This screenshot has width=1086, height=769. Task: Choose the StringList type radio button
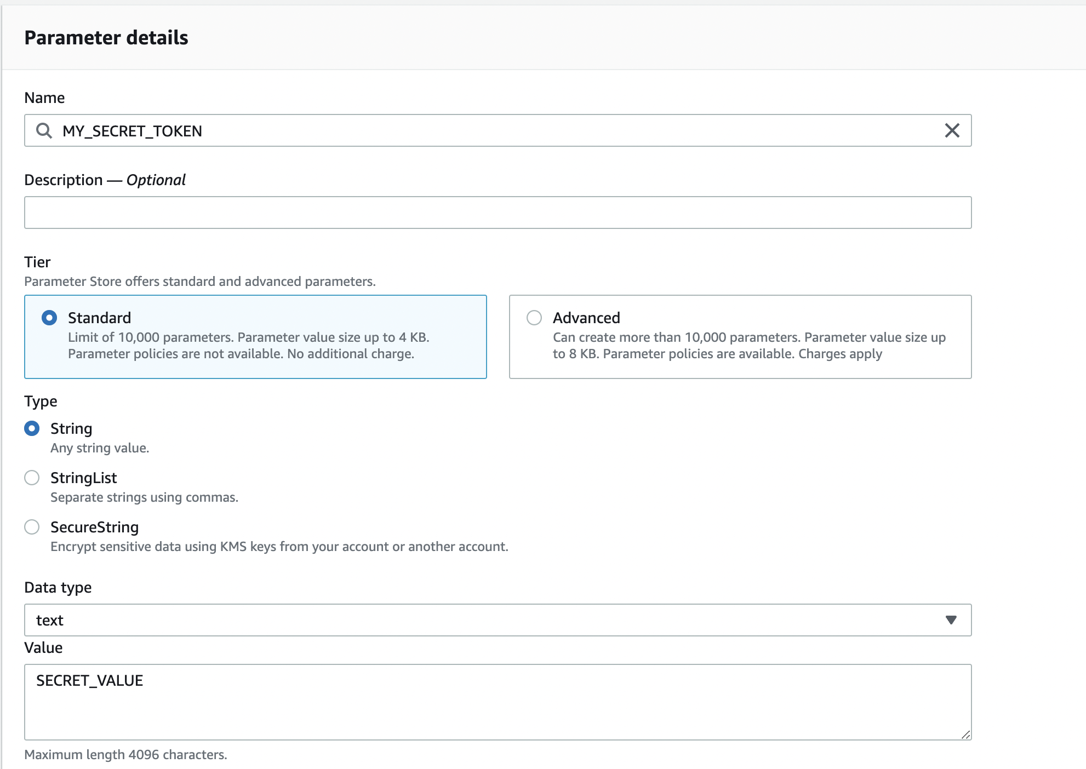coord(32,478)
